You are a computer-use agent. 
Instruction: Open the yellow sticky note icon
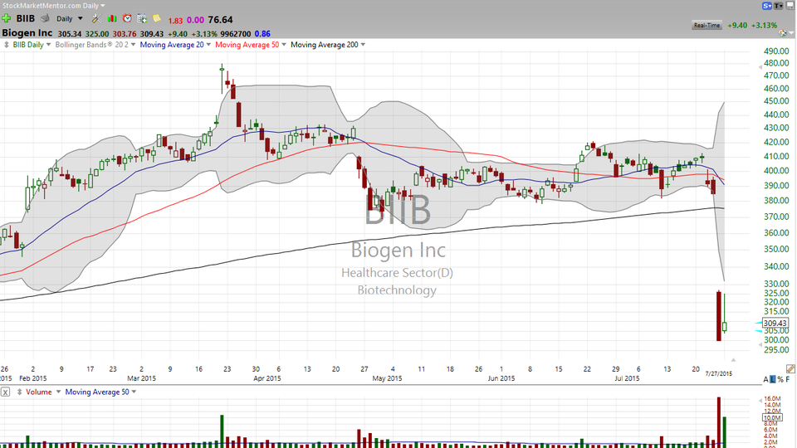coord(157,19)
